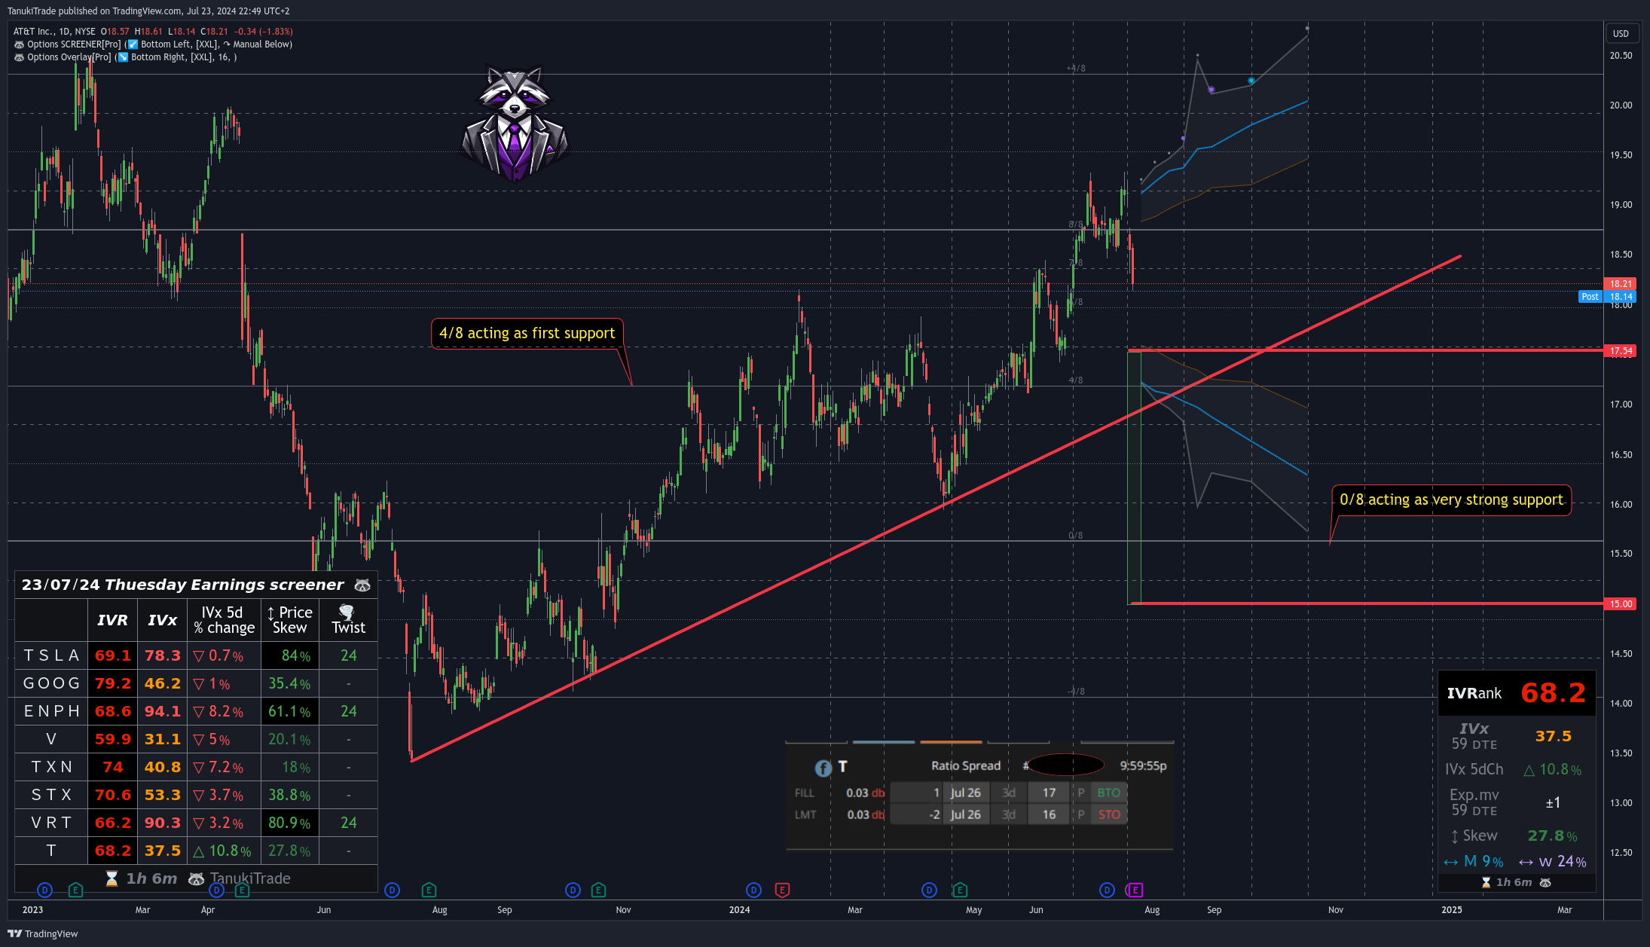Click the IVx 5d % change header
Viewport: 1650px width, 947px height.
[224, 620]
